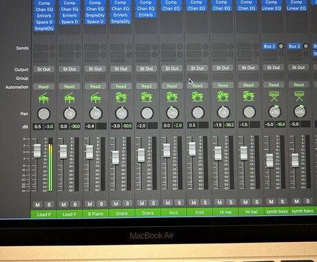Open Linear EQ on synth bass channel peaking -16.4
Image resolution: width=317 pixels, height=262 pixels.
[x=272, y=8]
